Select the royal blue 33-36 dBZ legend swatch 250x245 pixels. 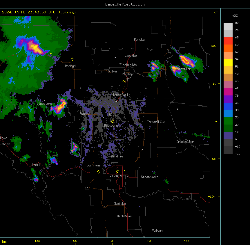click(228, 106)
